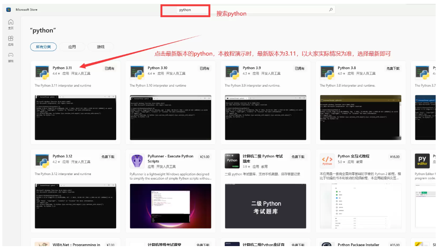
Task: Click the ¥16.00 price on Python 交互式教程
Action: tap(395, 157)
